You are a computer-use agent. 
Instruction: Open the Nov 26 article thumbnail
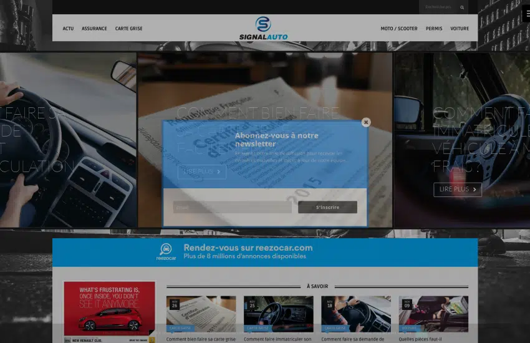(x=201, y=314)
